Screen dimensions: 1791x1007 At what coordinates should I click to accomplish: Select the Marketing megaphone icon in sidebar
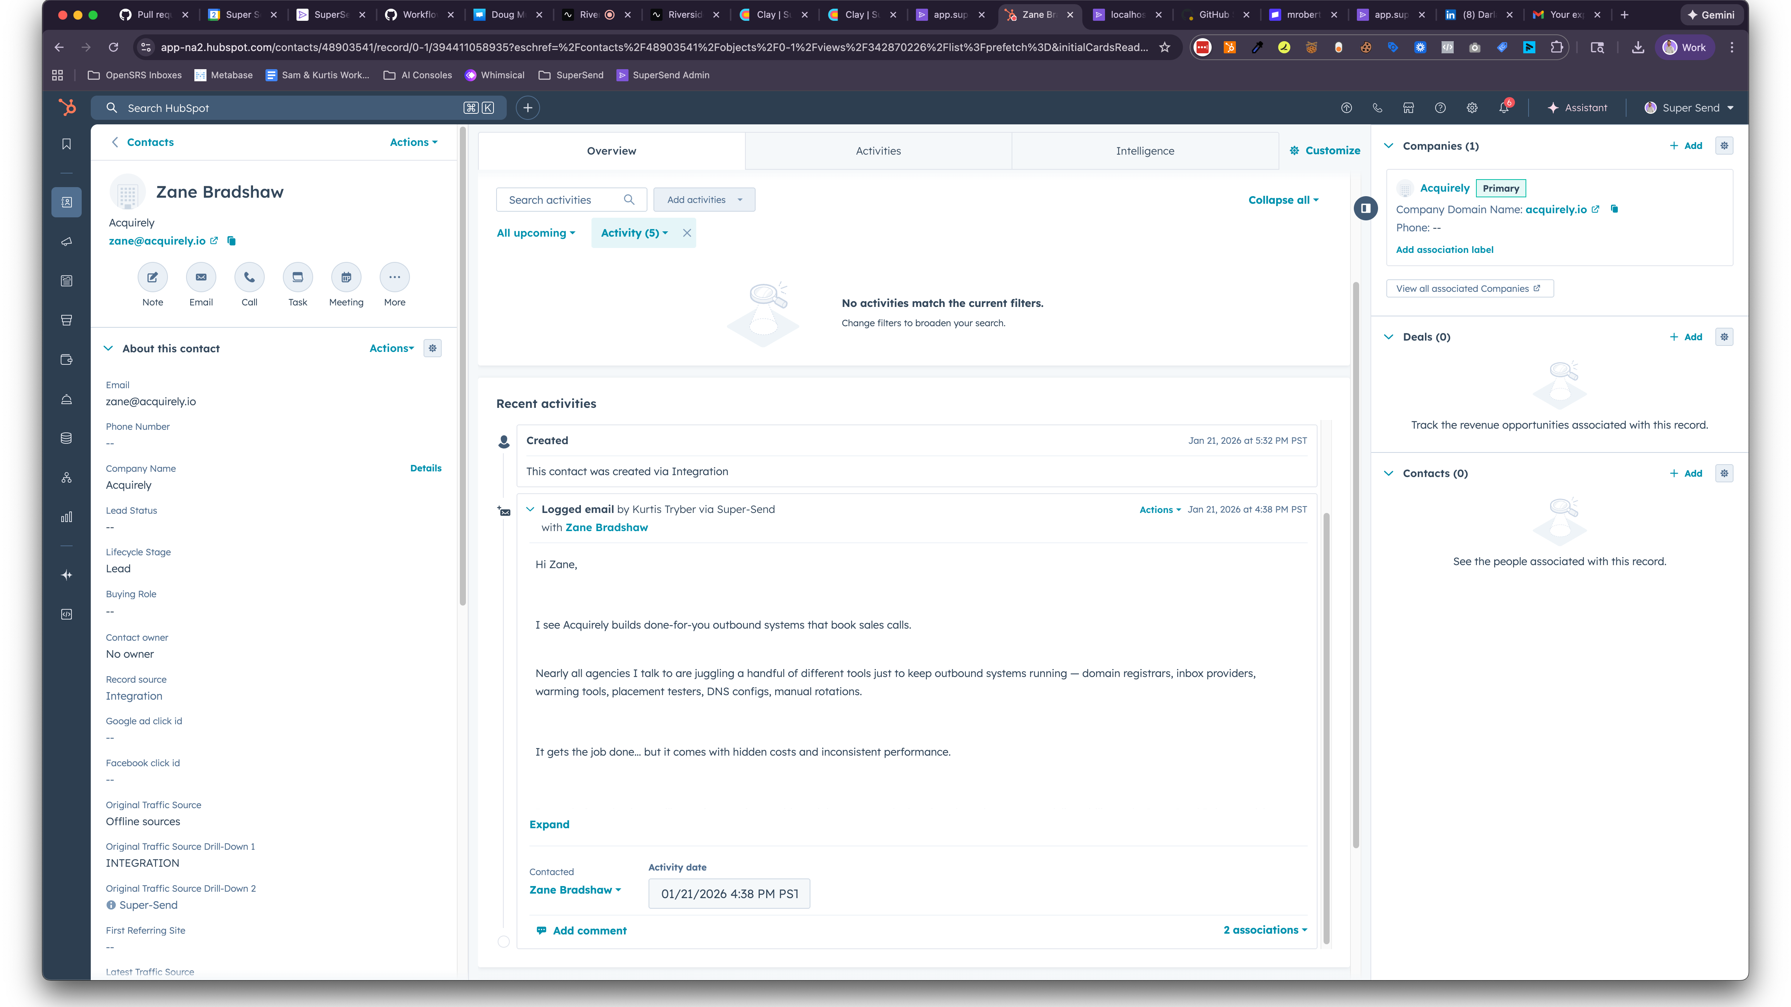click(x=66, y=242)
